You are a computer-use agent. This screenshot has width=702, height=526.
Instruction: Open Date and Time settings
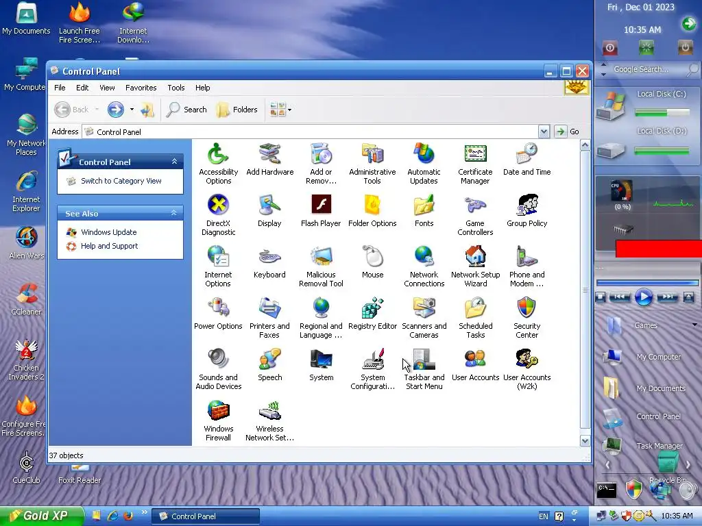[526, 159]
